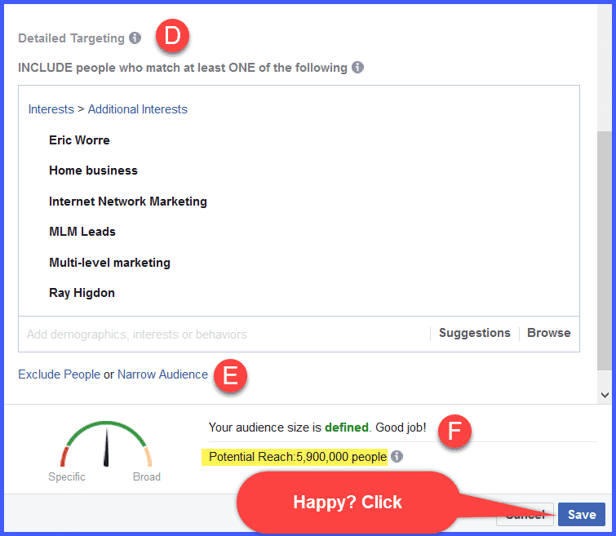The width and height of the screenshot is (616, 536).
Task: Open the Suggestions dropdown
Action: (474, 333)
